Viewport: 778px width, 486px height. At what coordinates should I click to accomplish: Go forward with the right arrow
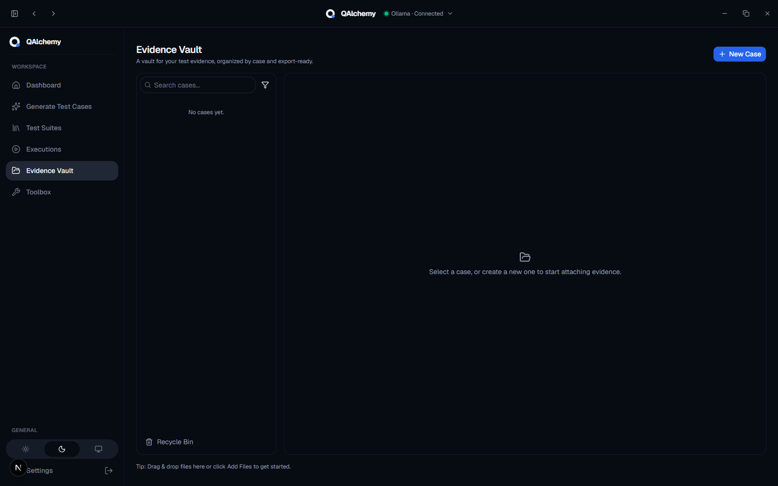pyautogui.click(x=53, y=14)
